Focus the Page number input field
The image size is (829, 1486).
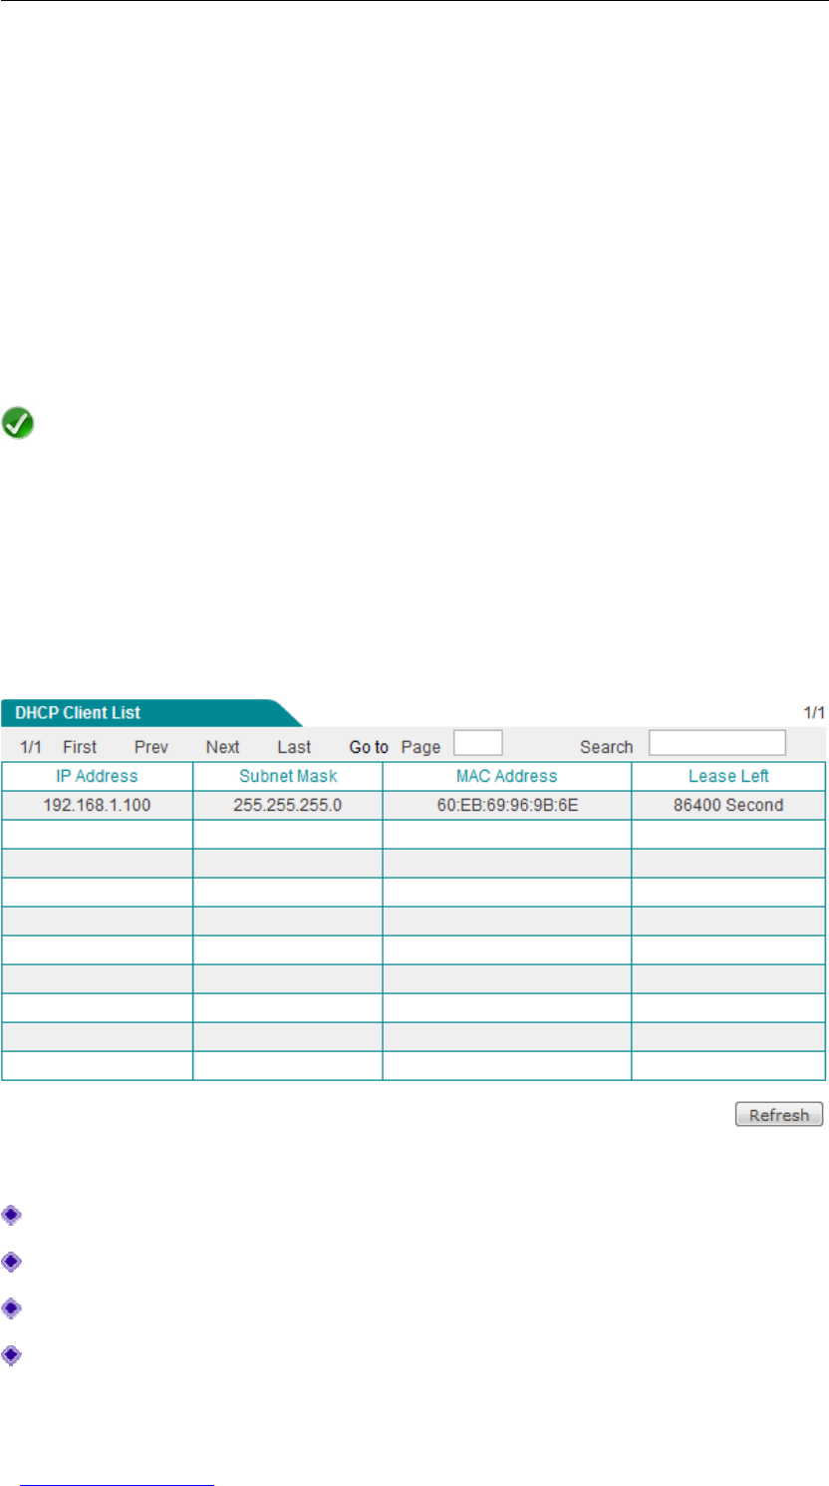(478, 743)
